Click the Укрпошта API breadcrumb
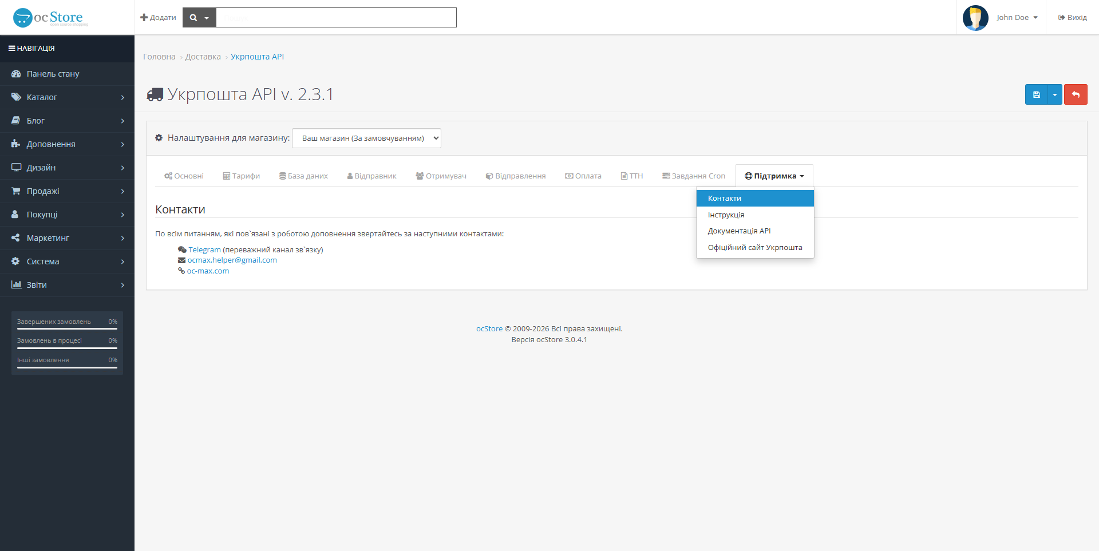The height and width of the screenshot is (551, 1099). [x=257, y=57]
